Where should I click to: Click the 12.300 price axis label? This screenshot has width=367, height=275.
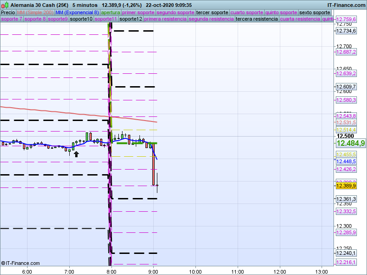point(344,226)
